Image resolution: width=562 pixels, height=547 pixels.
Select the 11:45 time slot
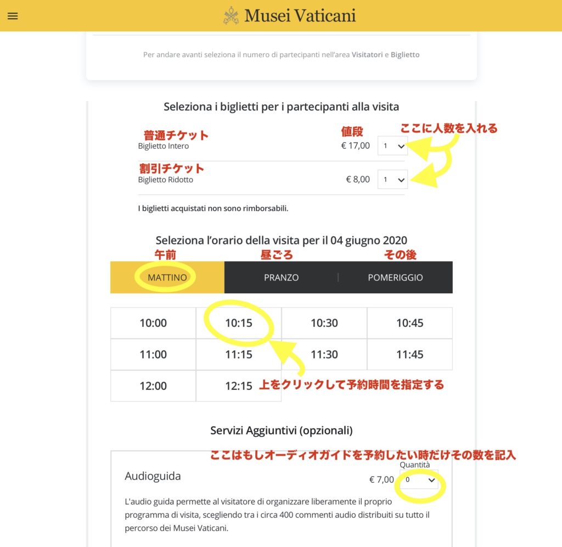pyautogui.click(x=409, y=354)
